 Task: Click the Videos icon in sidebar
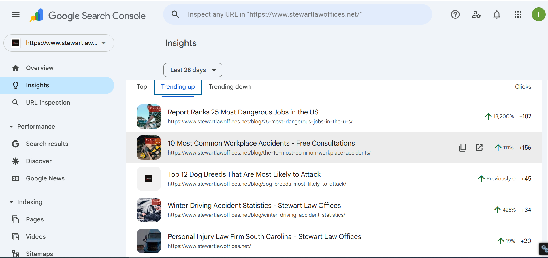click(x=16, y=237)
